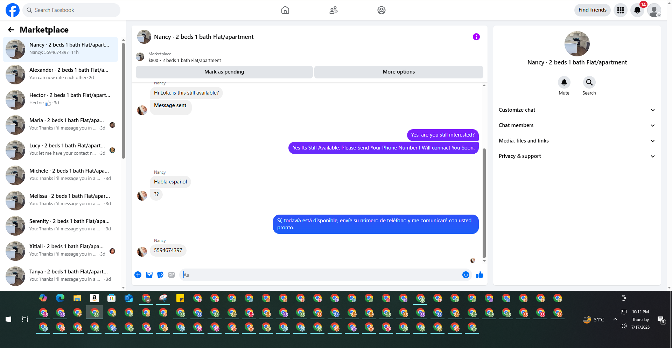This screenshot has height=348, width=672.
Task: Go back using the Marketplace arrow
Action: coord(11,30)
